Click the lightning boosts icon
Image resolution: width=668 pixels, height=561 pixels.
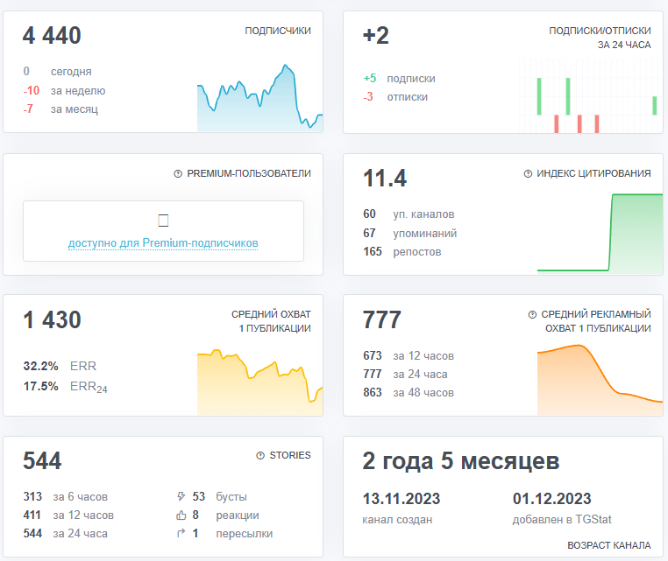(181, 496)
